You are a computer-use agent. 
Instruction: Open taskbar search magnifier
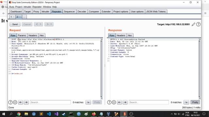point(11,114)
